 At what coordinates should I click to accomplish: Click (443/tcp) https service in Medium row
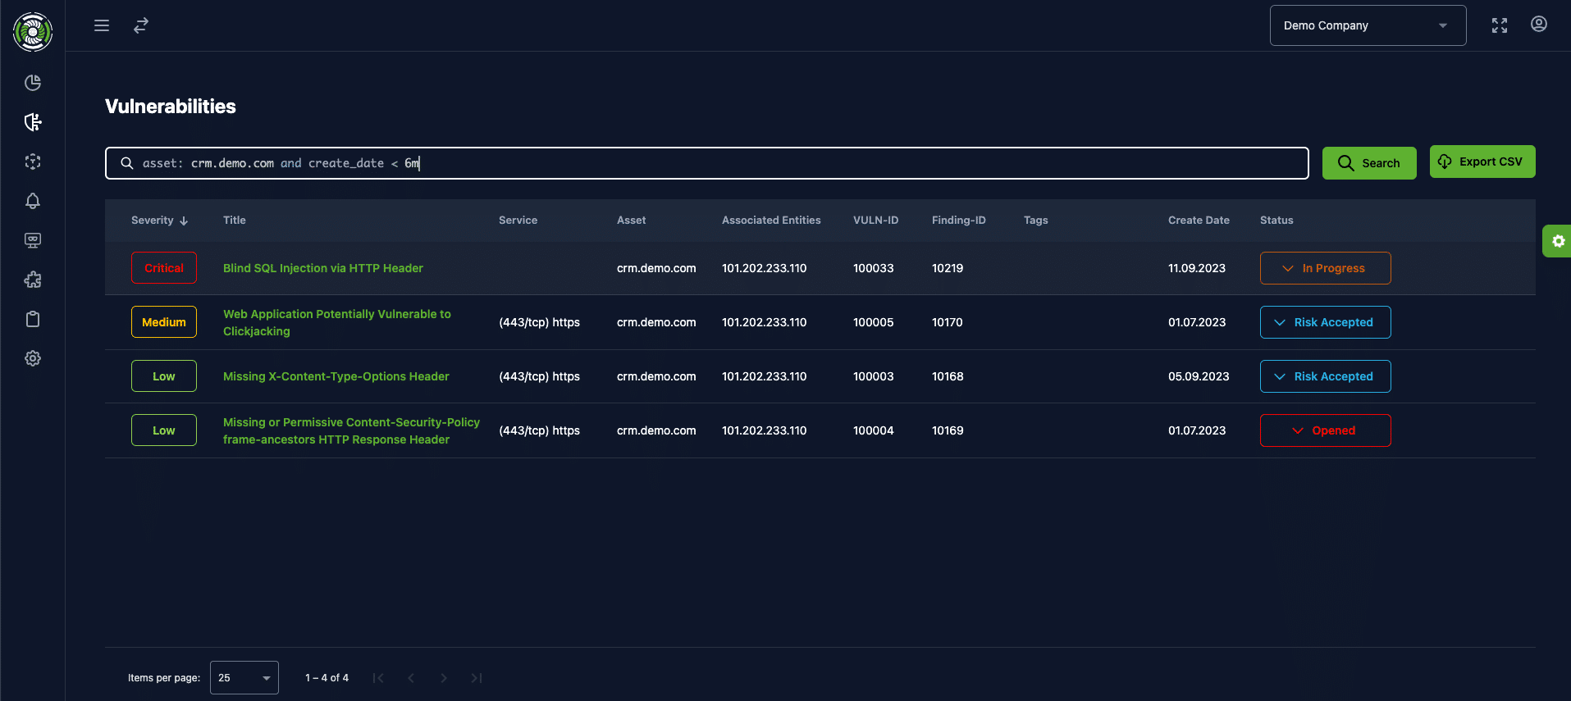coord(539,322)
